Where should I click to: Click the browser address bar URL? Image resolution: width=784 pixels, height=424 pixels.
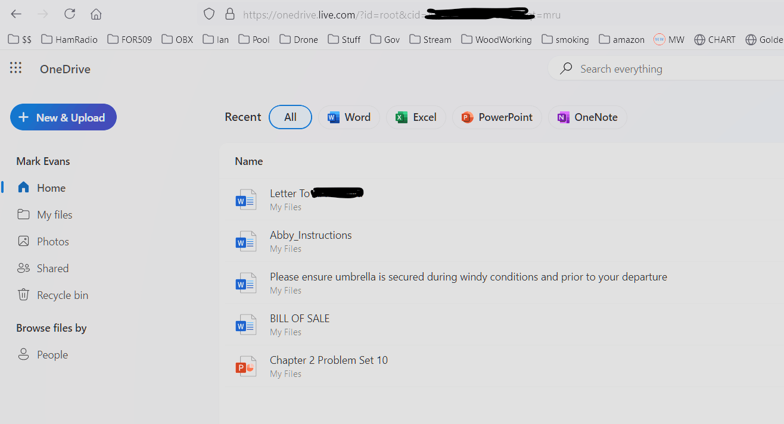(x=402, y=14)
